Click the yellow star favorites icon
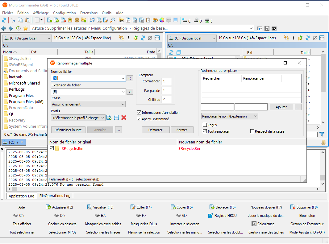The width and height of the screenshot is (329, 244). tap(26, 28)
